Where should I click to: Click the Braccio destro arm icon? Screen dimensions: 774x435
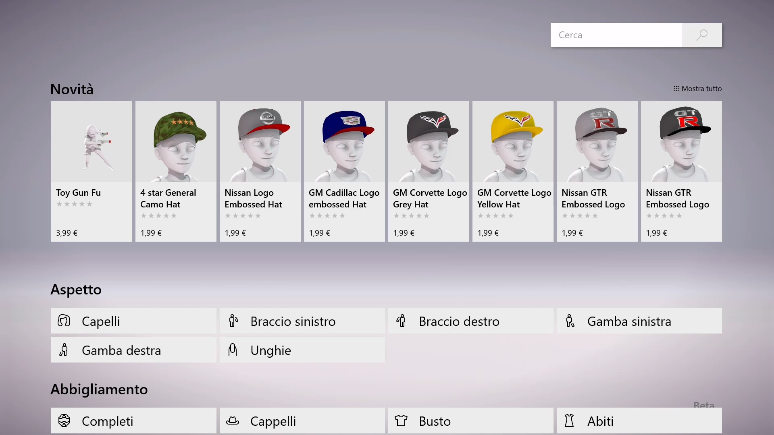[401, 321]
